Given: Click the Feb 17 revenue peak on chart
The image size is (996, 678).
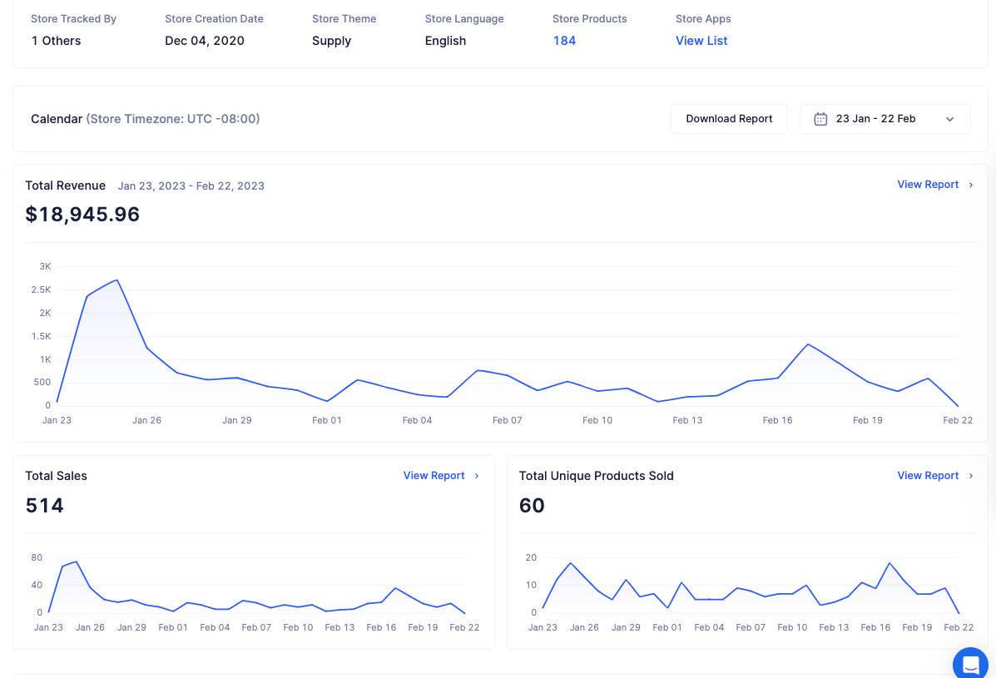Looking at the screenshot, I should click(807, 344).
